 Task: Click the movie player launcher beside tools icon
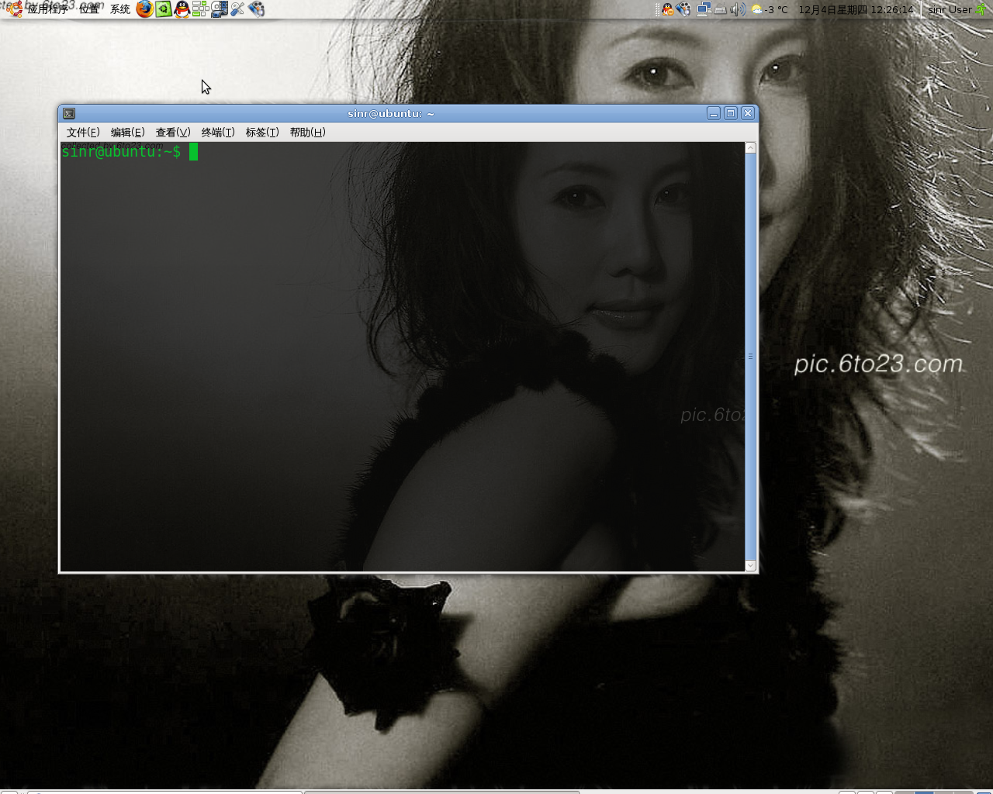(x=257, y=9)
